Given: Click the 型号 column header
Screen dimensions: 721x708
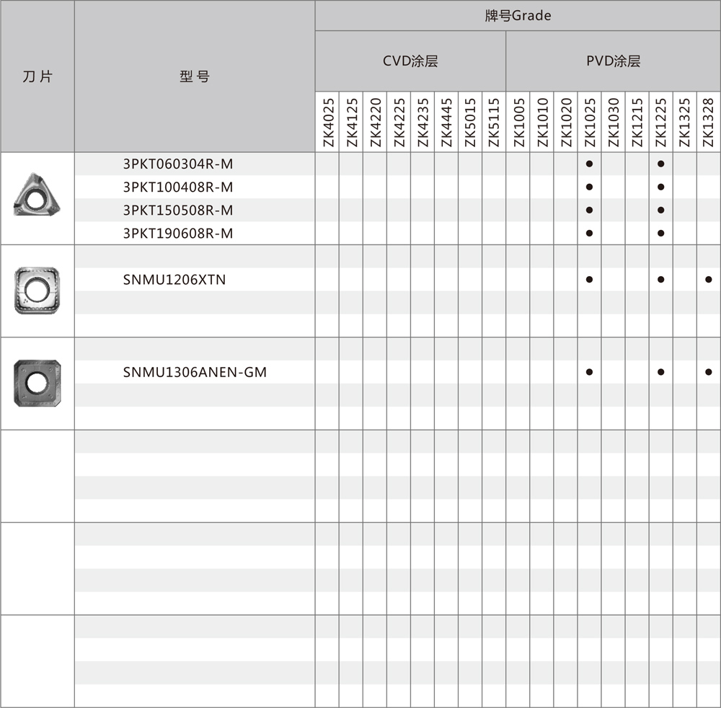Looking at the screenshot, I should 195,76.
